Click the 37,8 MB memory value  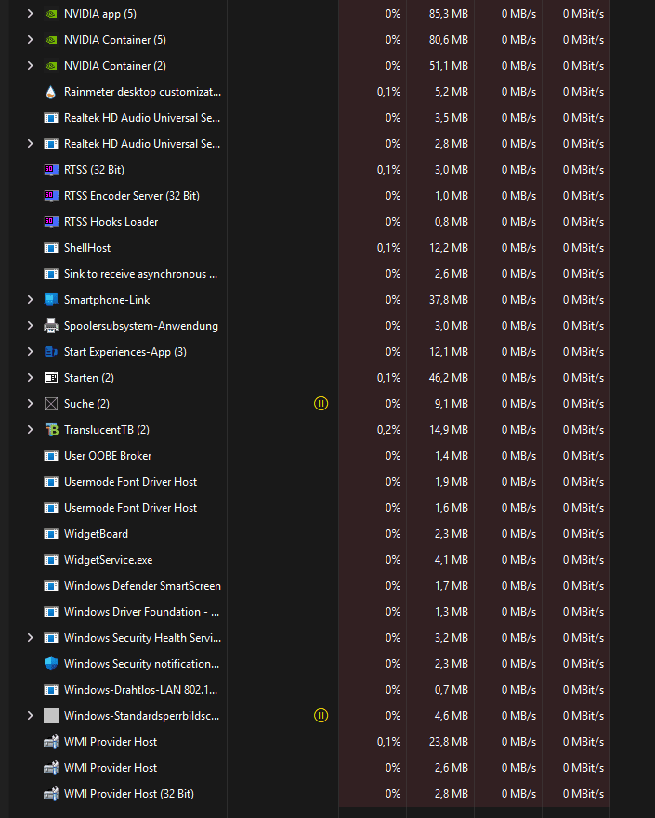[x=449, y=300]
